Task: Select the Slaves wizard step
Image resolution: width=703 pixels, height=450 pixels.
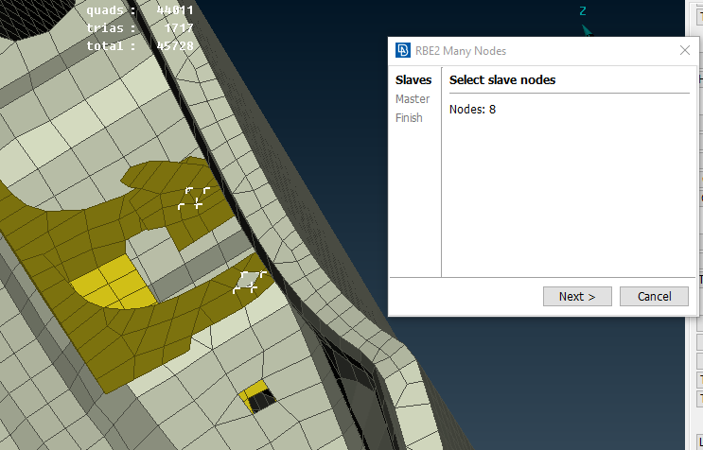Action: [x=413, y=80]
